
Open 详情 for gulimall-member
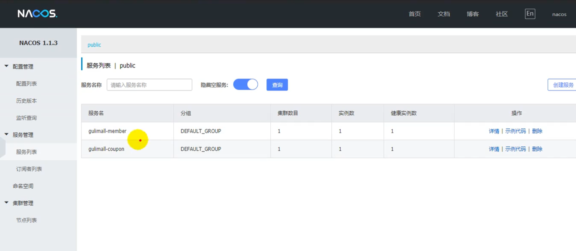pos(494,131)
